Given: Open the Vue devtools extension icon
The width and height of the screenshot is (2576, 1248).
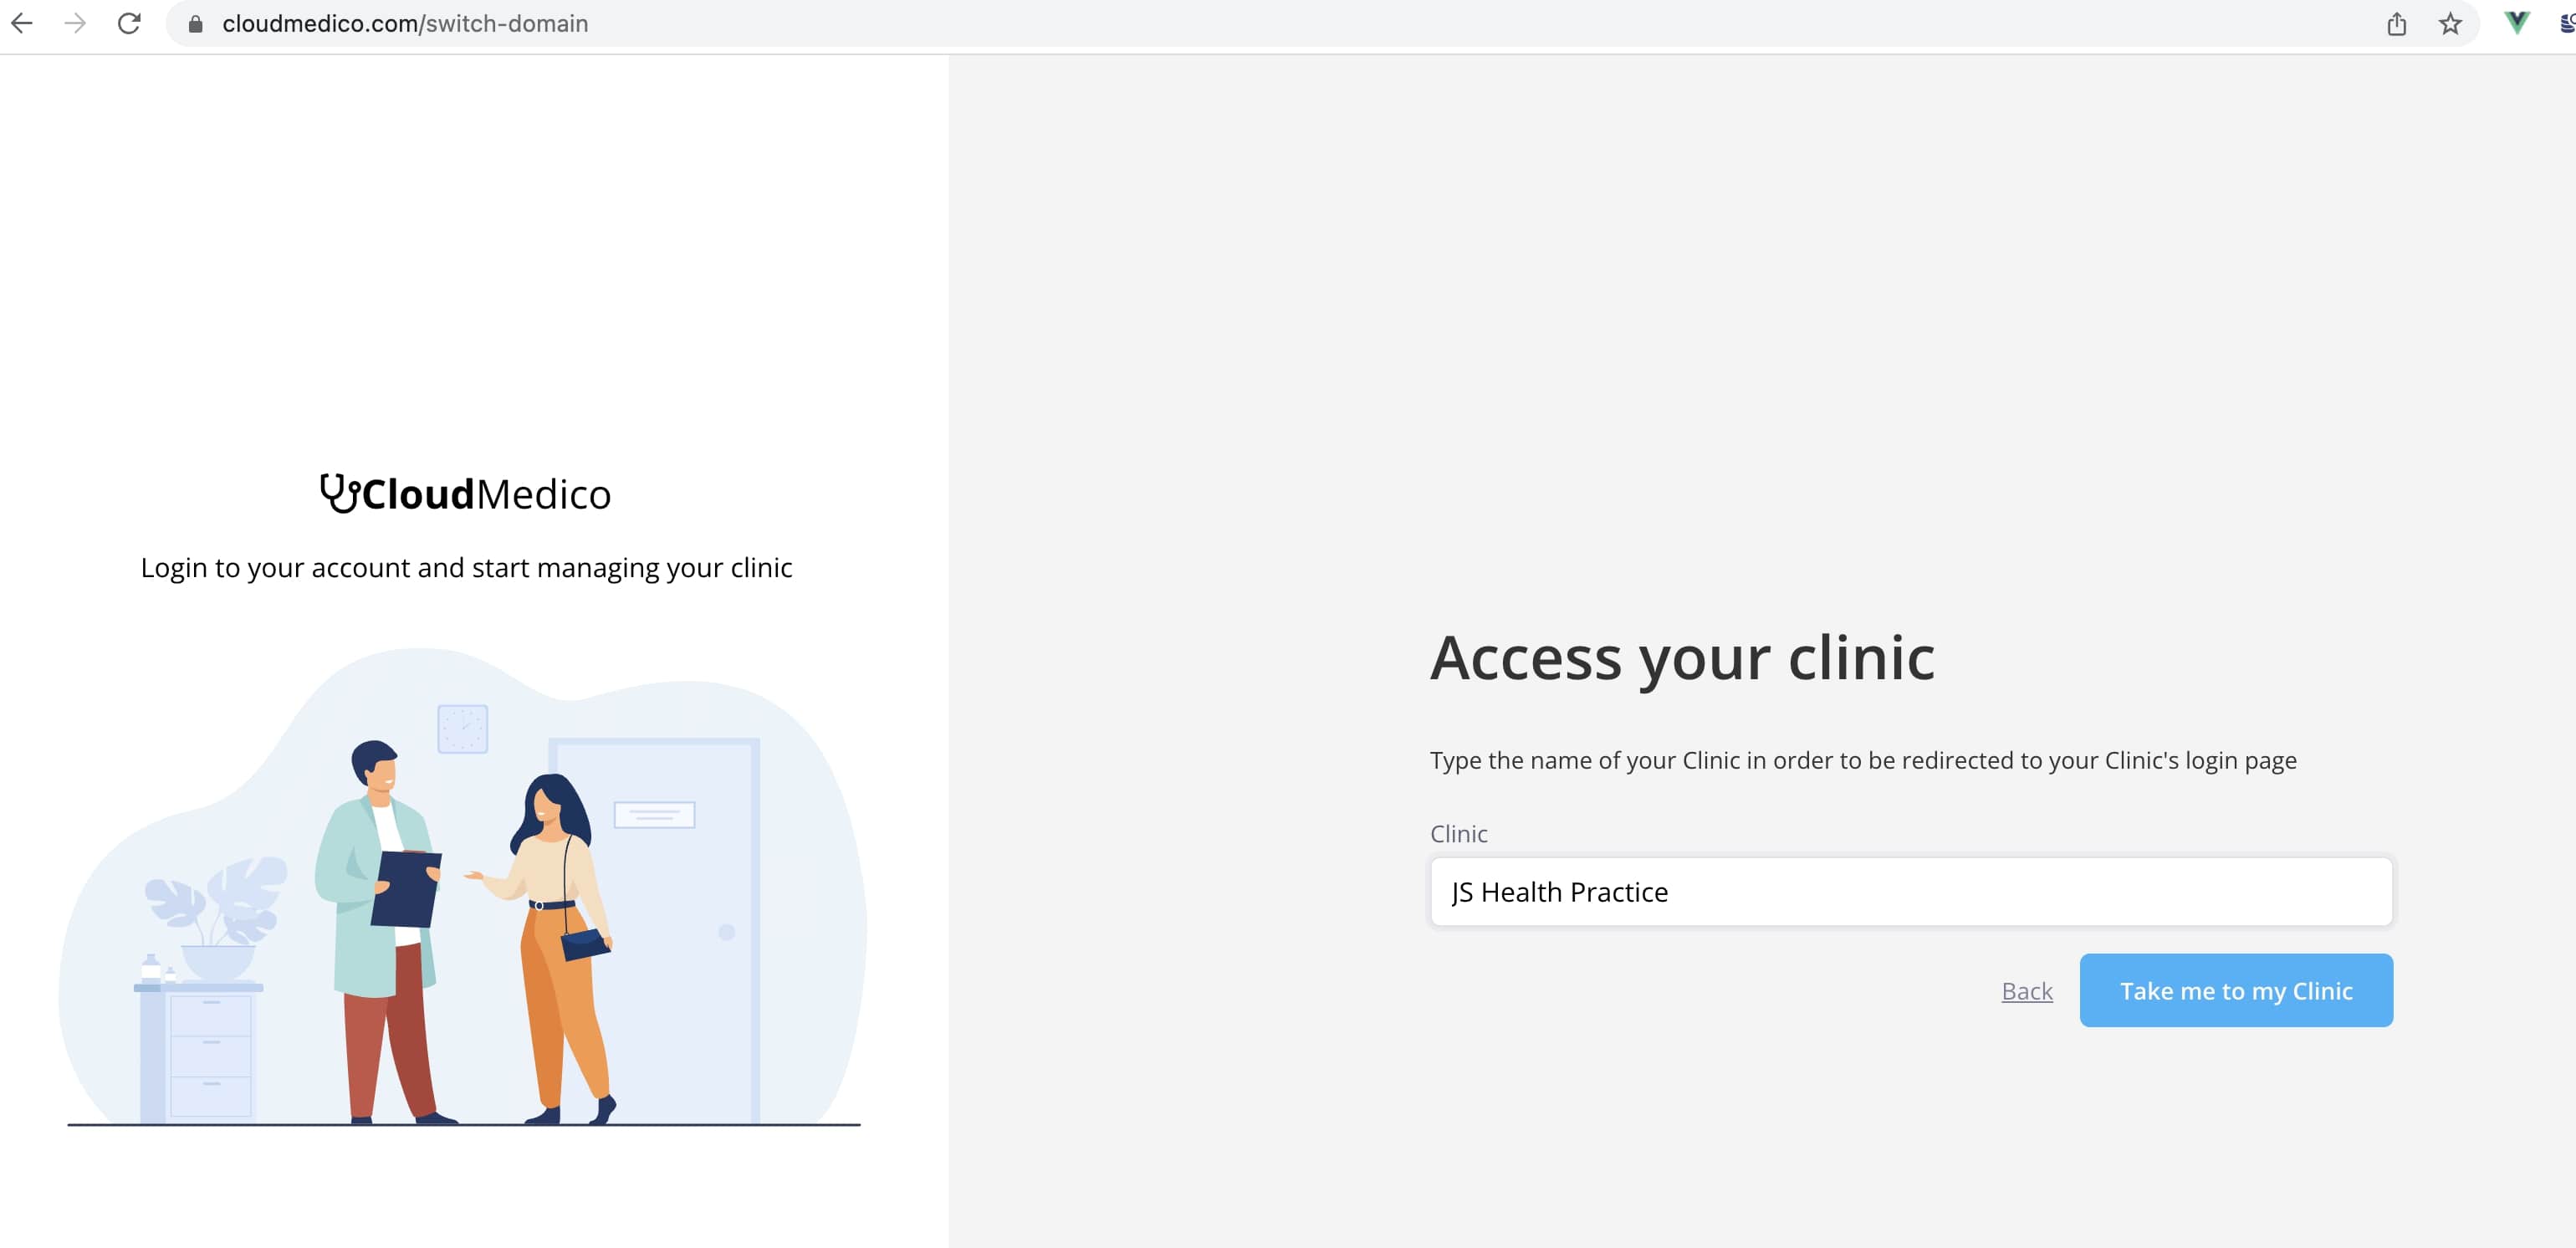Looking at the screenshot, I should coord(2516,22).
